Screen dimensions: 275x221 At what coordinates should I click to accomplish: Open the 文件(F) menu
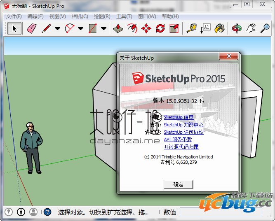[x=14, y=16]
